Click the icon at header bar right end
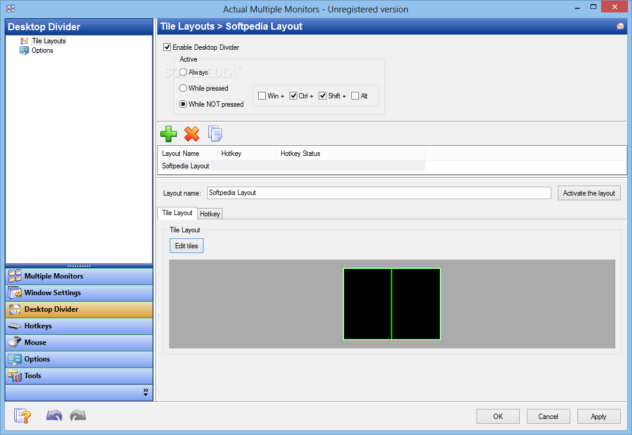 tap(620, 26)
